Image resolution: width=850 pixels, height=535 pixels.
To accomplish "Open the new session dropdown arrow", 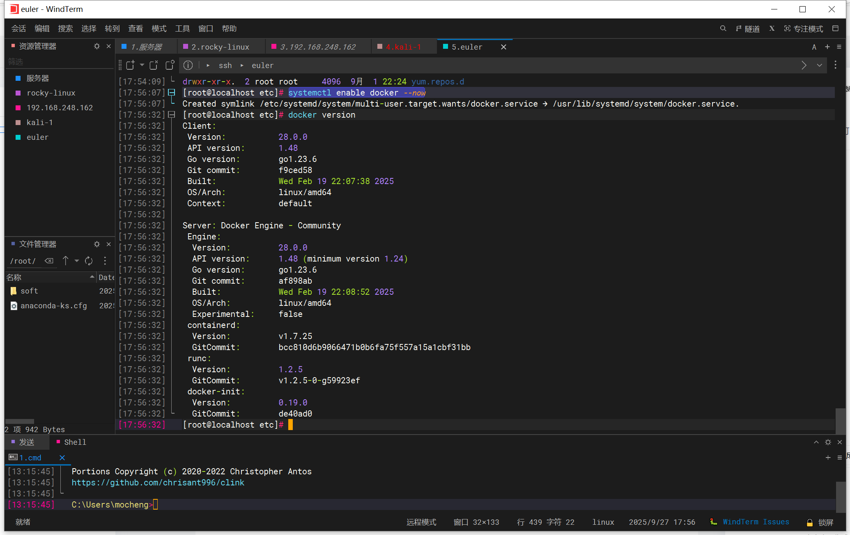I will click(142, 65).
